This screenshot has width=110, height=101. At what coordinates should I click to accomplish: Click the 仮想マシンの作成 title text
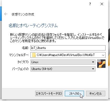point(23,14)
